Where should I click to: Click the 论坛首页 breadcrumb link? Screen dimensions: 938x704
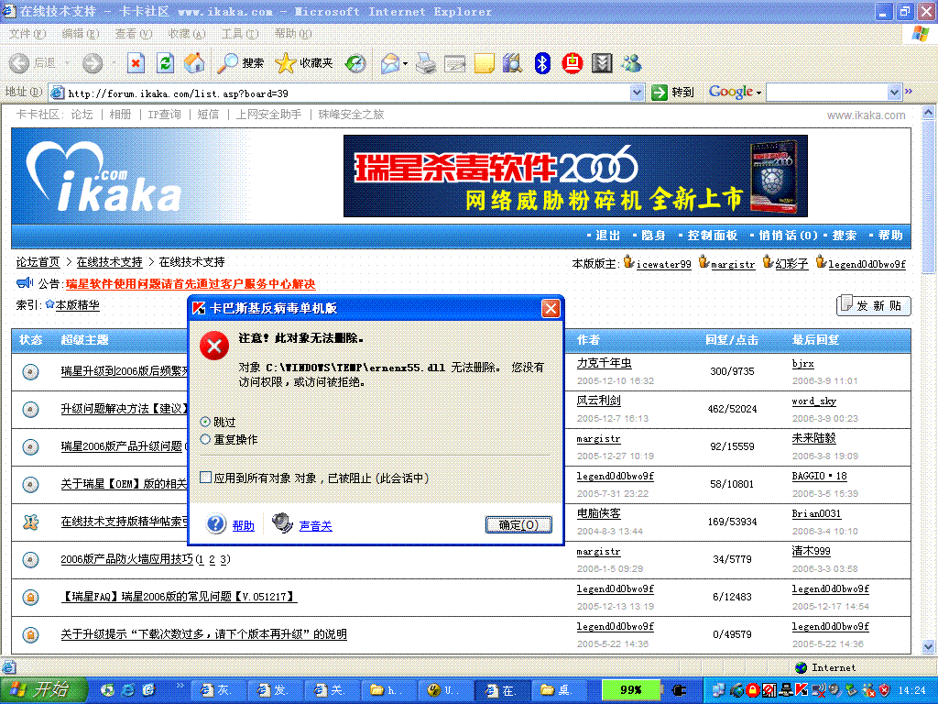click(38, 262)
